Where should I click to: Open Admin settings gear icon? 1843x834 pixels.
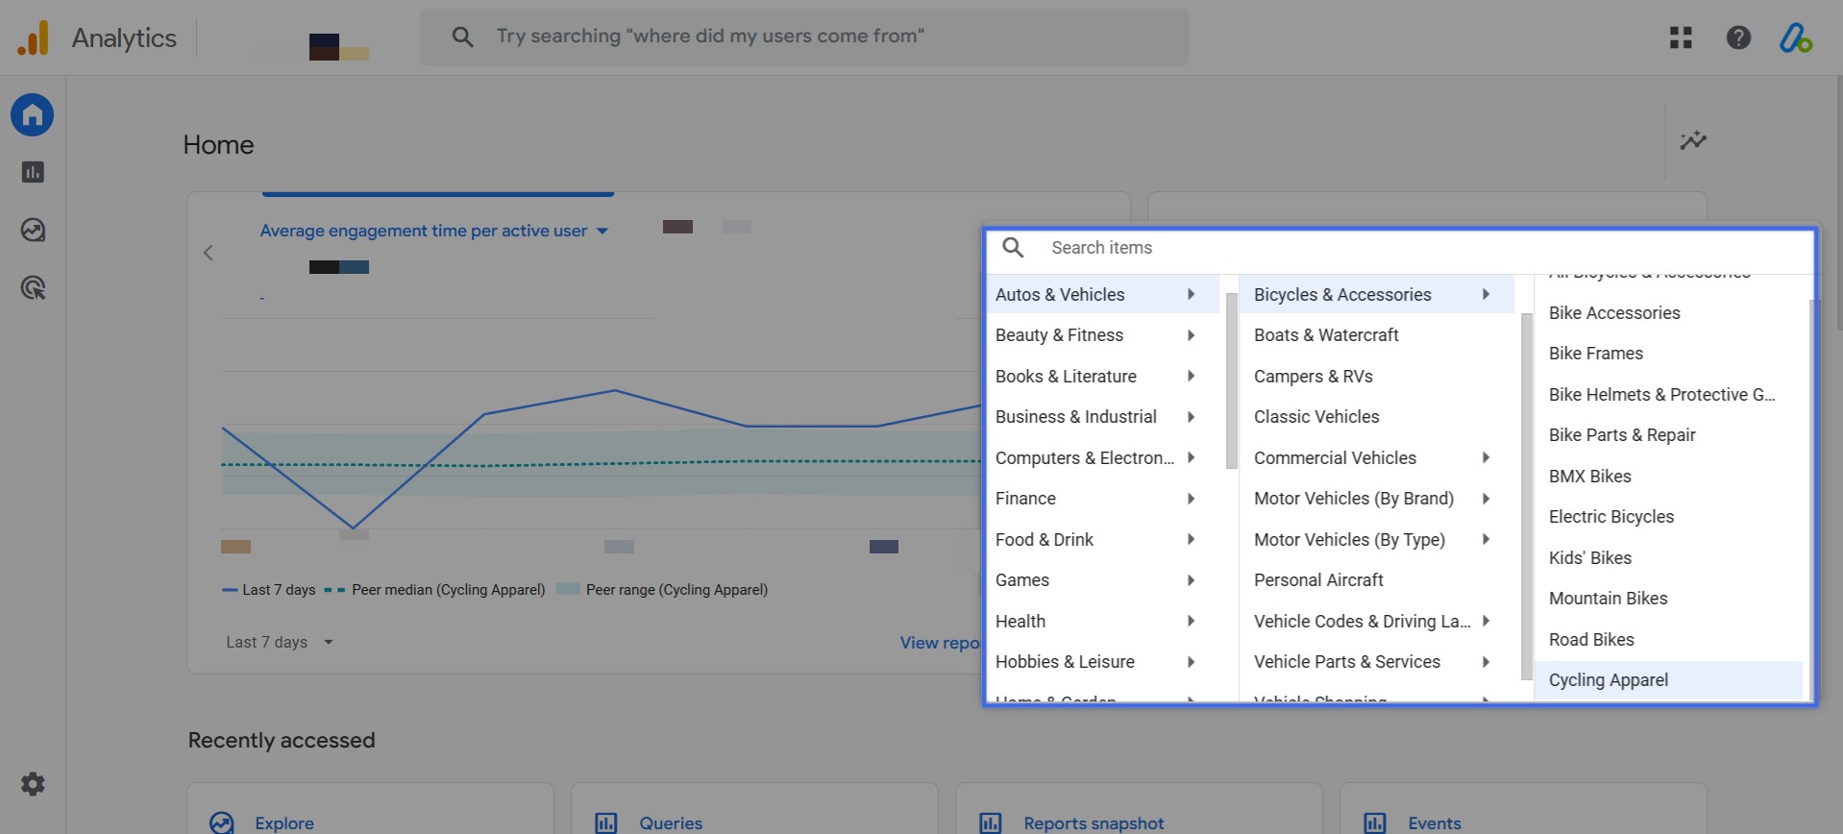33,784
